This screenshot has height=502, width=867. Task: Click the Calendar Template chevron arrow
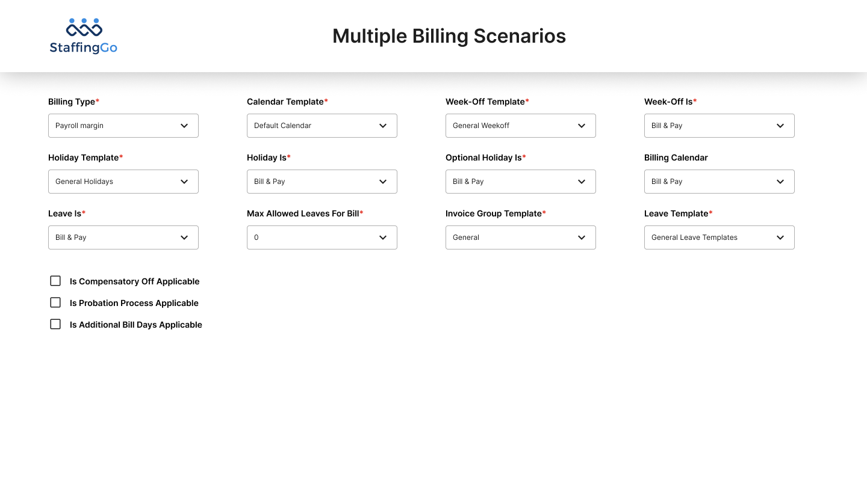pos(383,126)
